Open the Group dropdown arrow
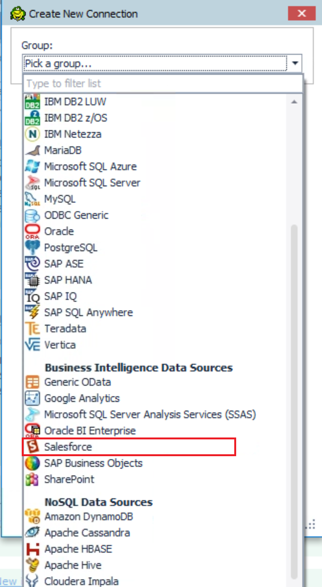This screenshot has width=322, height=587. 295,63
